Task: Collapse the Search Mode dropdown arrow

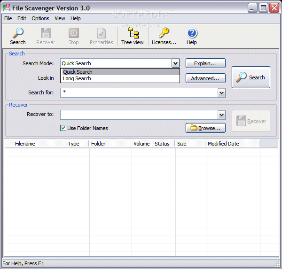Action: tap(175, 63)
